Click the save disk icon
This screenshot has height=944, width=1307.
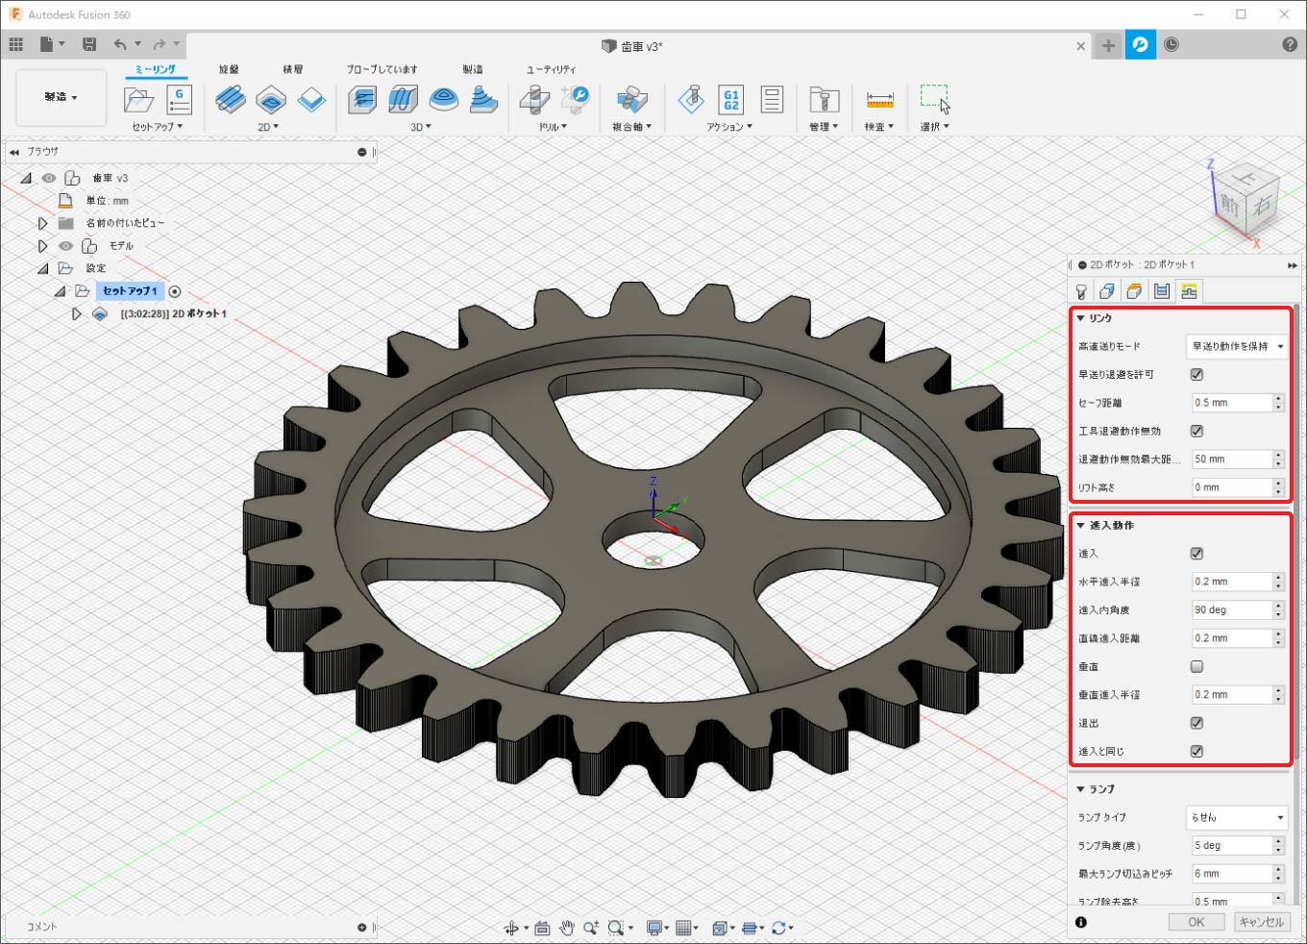coord(89,44)
